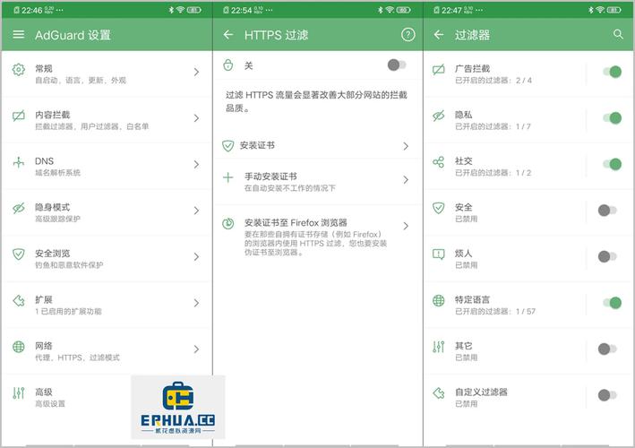Open the 隐身模式 settings entry
Screen dimensions: 635x448
[107, 212]
